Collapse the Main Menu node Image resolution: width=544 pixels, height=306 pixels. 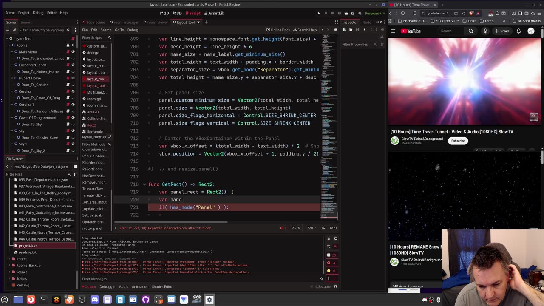point(11,52)
